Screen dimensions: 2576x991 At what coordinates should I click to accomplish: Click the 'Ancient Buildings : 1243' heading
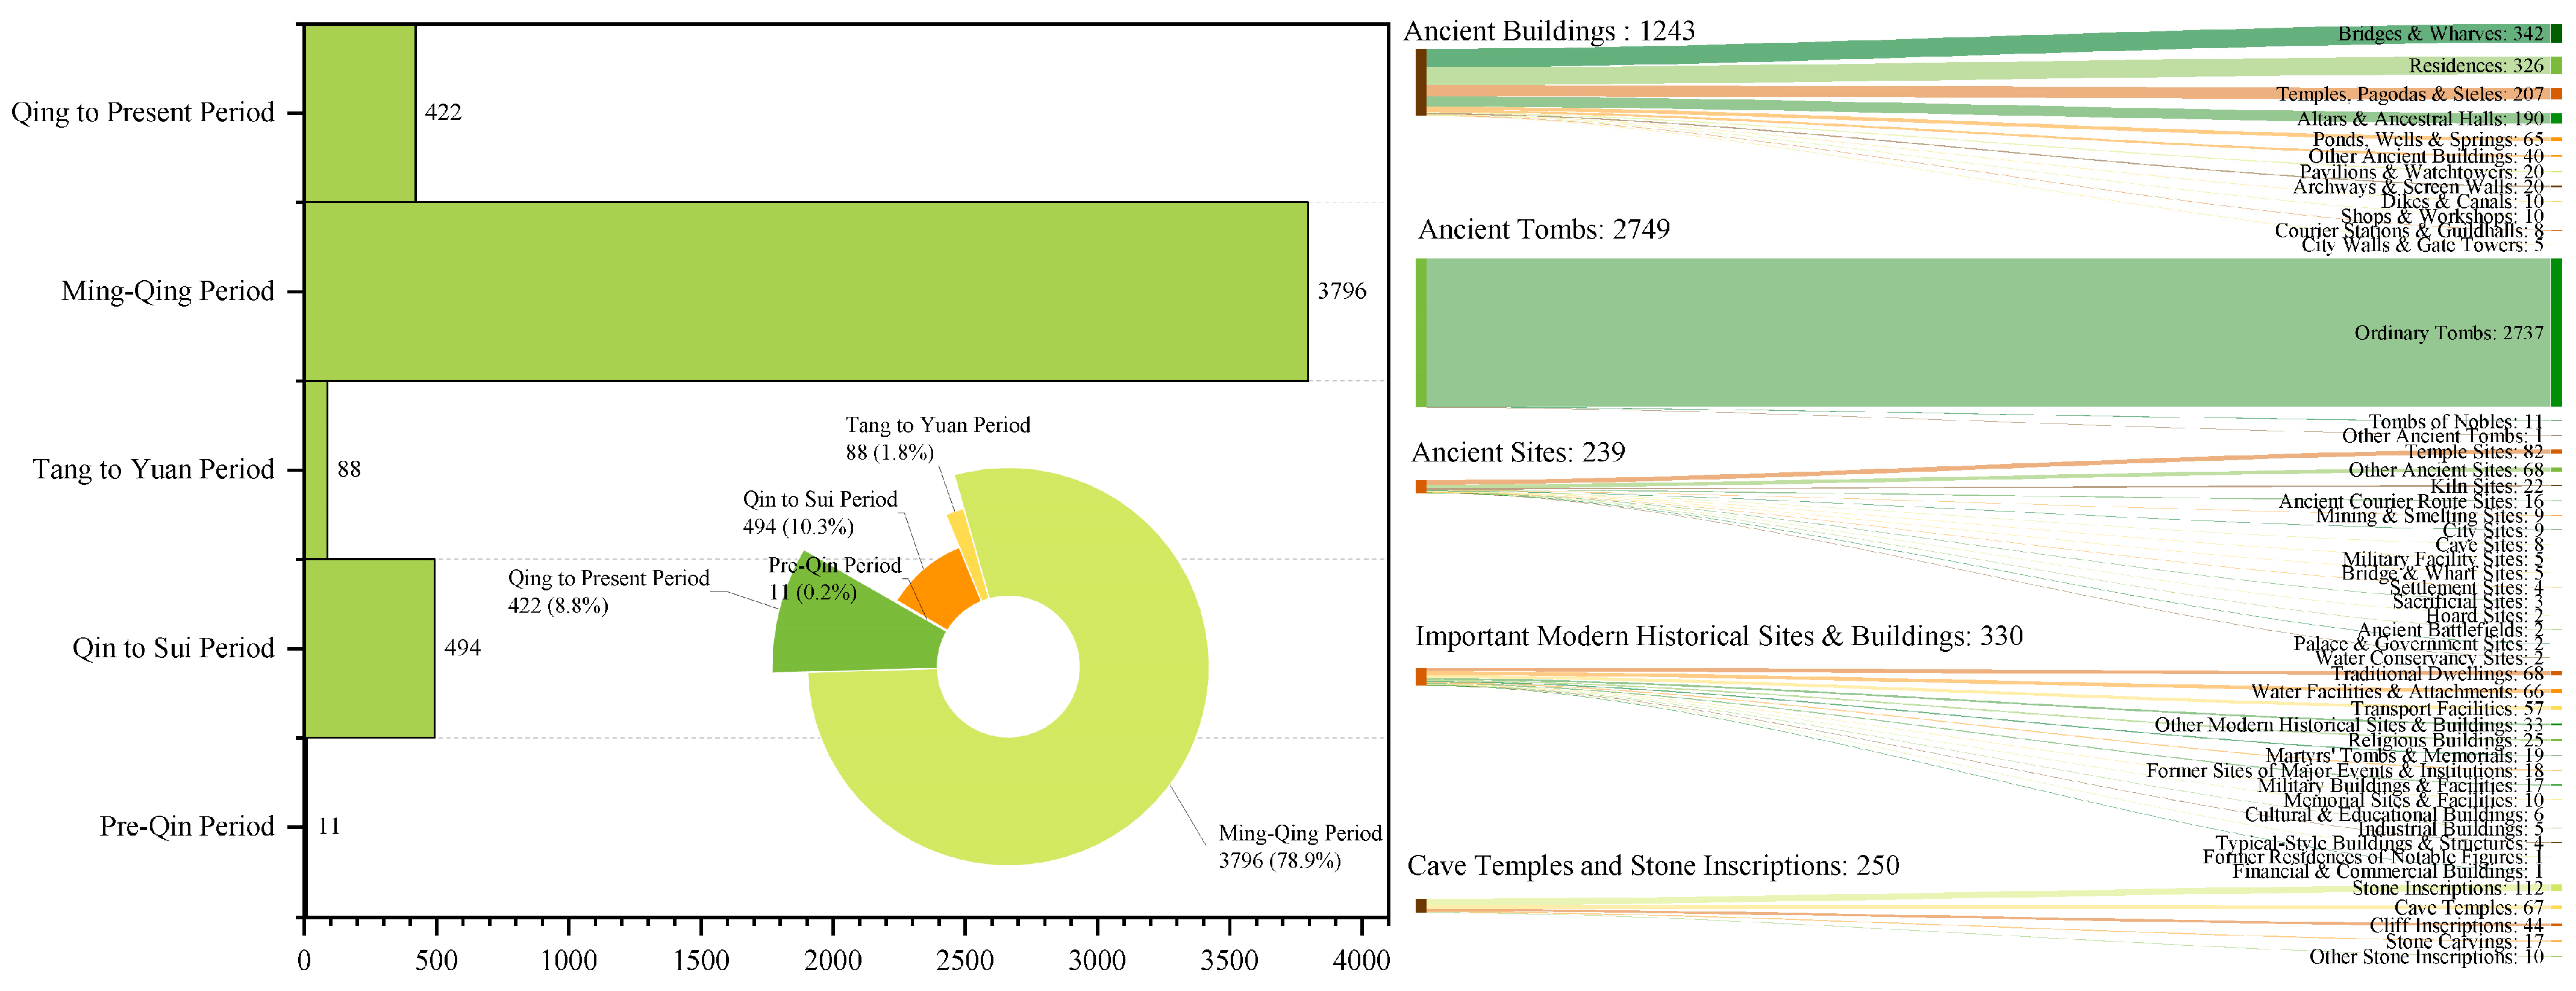(1549, 31)
